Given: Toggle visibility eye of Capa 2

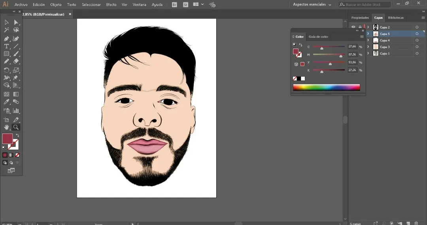Looking at the screenshot, I should pos(353,27).
